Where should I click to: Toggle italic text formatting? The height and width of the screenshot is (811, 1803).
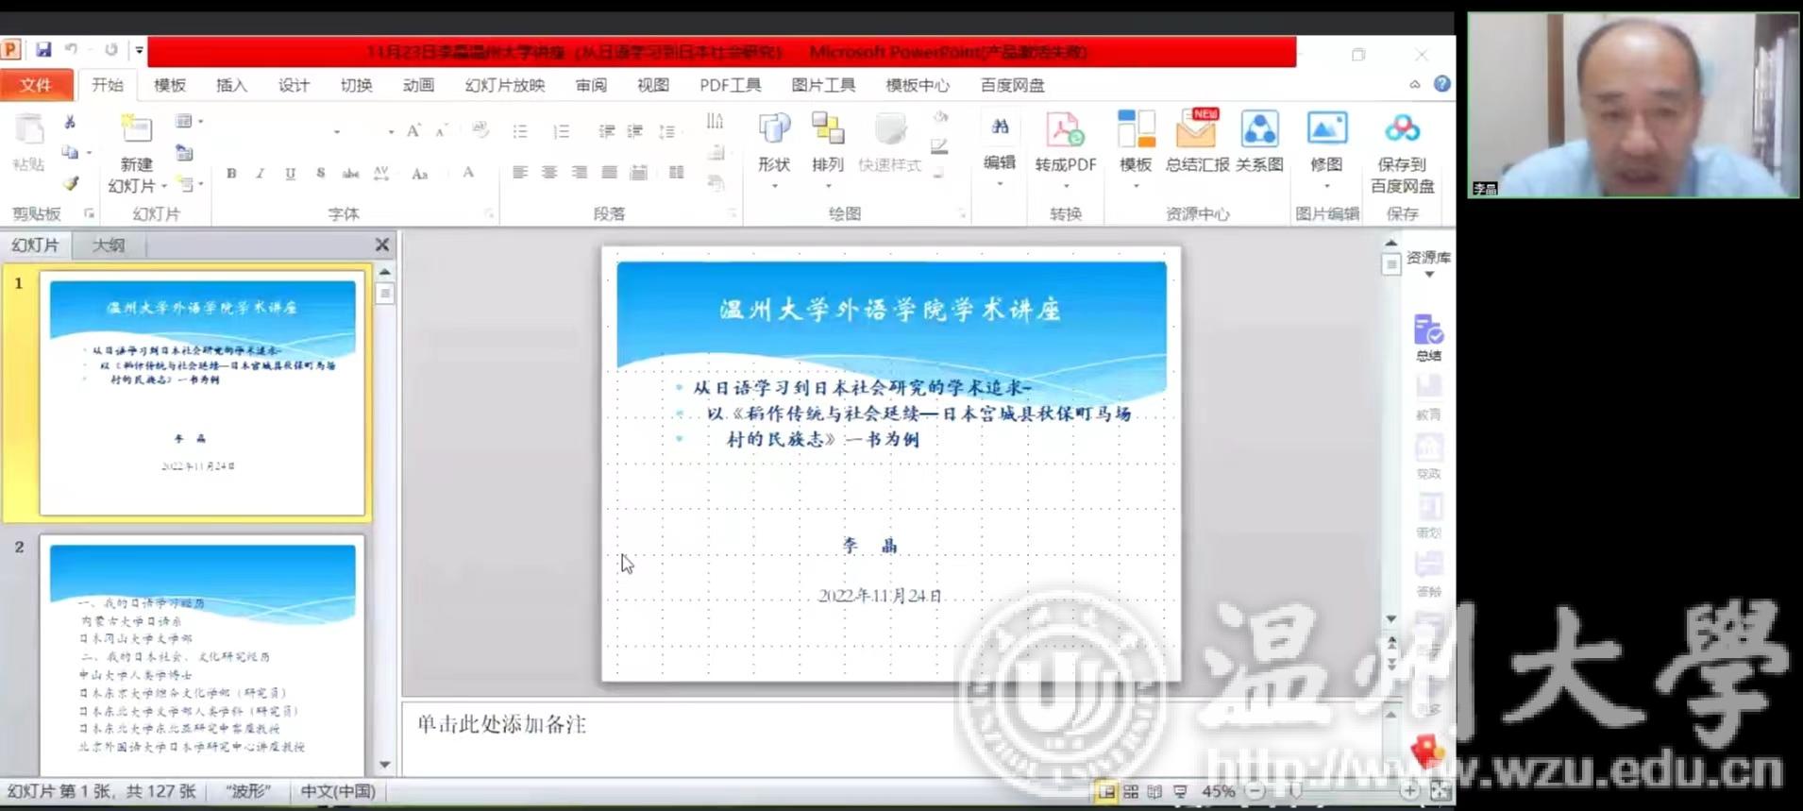261,174
